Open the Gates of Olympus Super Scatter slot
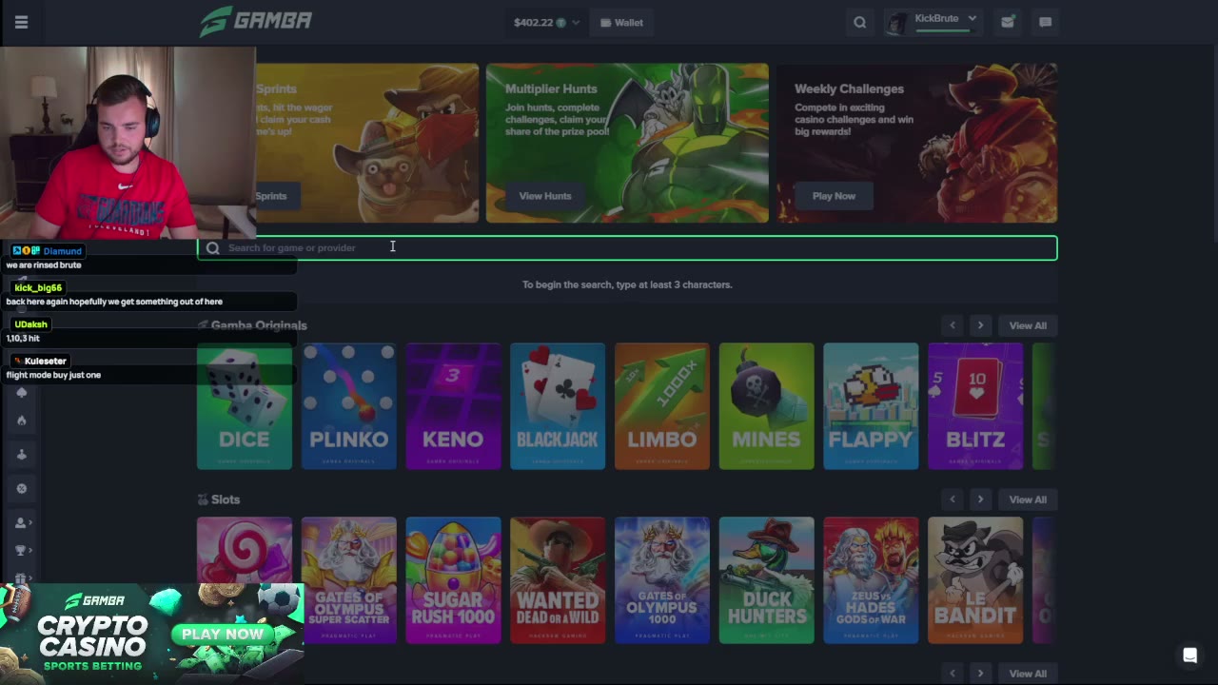Viewport: 1218px width, 685px height. pos(349,580)
